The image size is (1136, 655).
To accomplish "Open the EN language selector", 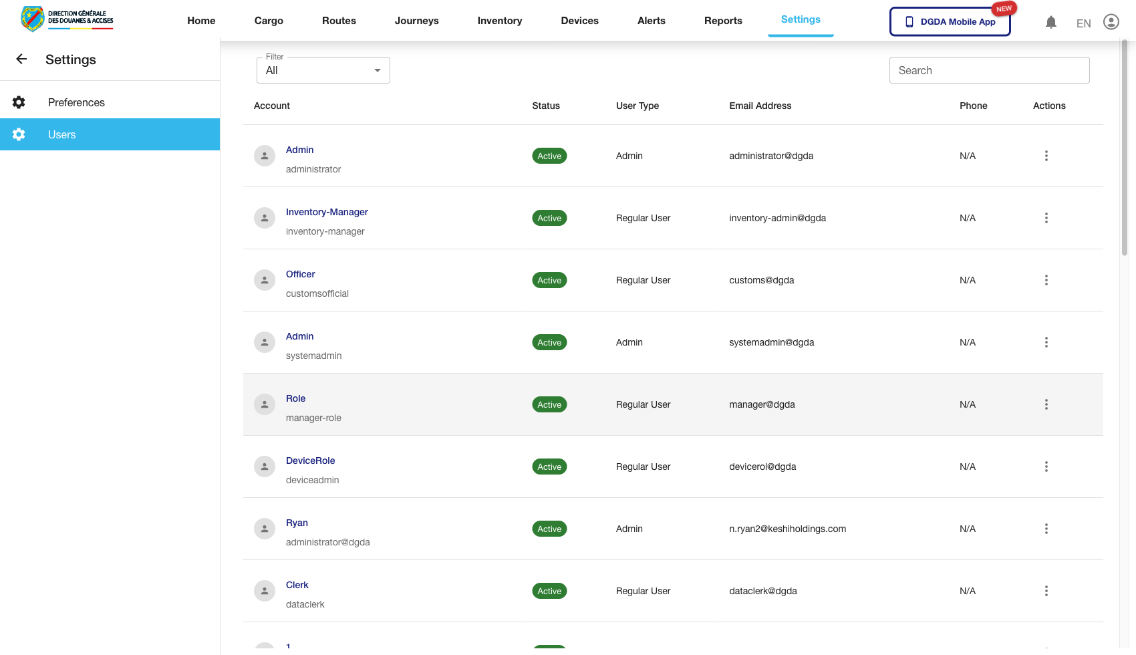I will (1083, 23).
